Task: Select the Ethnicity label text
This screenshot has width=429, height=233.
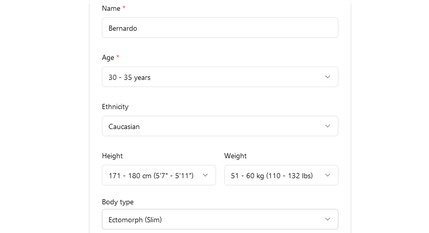Action: coord(115,107)
